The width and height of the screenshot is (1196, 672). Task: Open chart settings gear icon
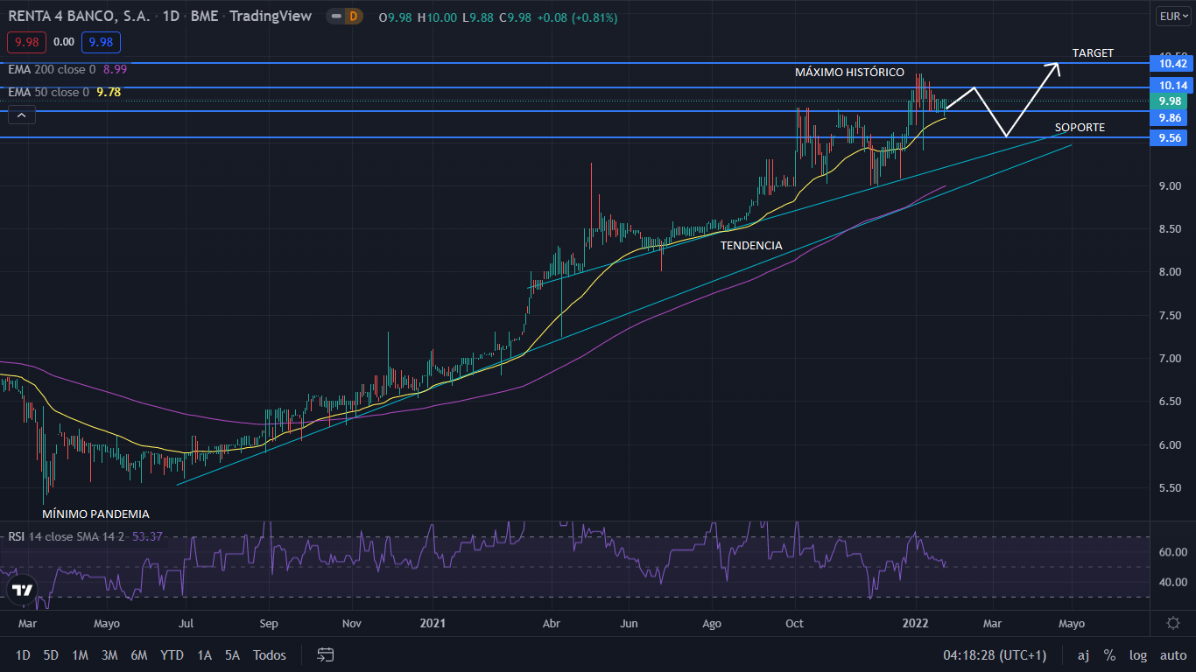(x=1173, y=623)
